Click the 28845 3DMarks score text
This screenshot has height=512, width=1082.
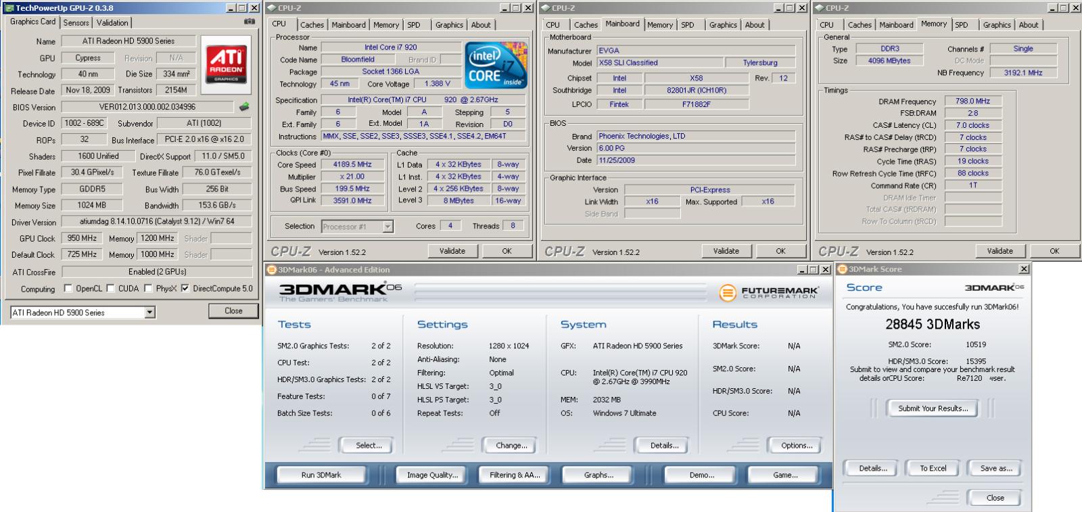[933, 324]
